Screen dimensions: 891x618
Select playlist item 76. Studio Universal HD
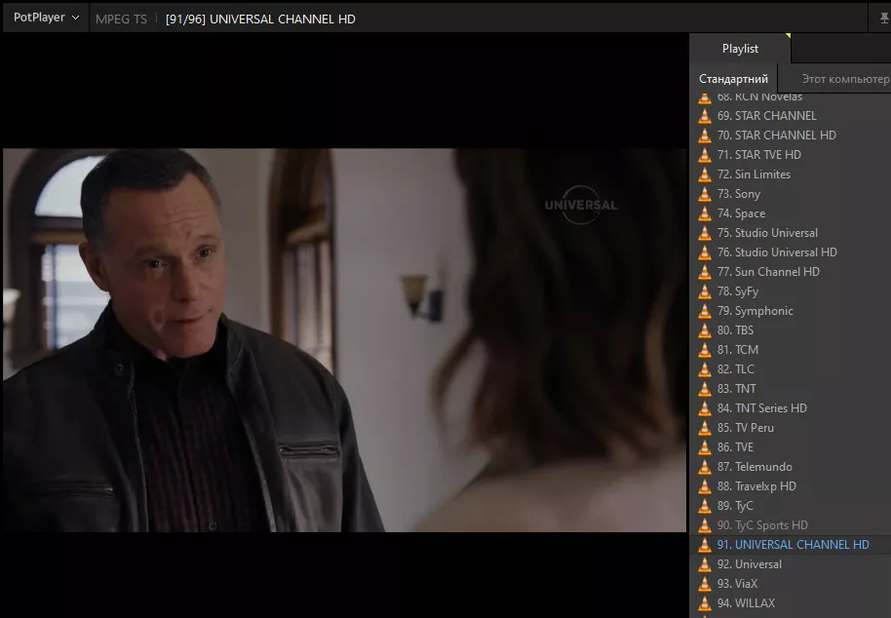pyautogui.click(x=791, y=252)
